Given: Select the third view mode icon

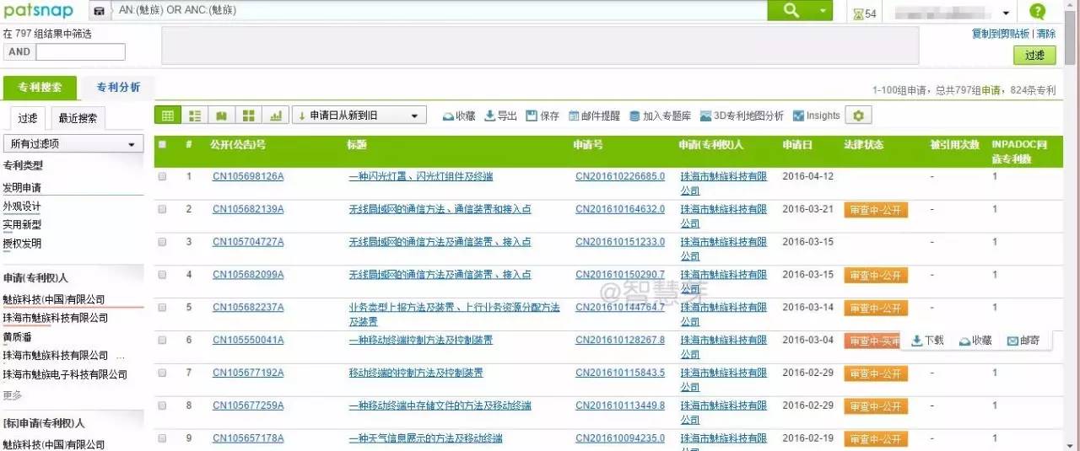Looking at the screenshot, I should 222,115.
